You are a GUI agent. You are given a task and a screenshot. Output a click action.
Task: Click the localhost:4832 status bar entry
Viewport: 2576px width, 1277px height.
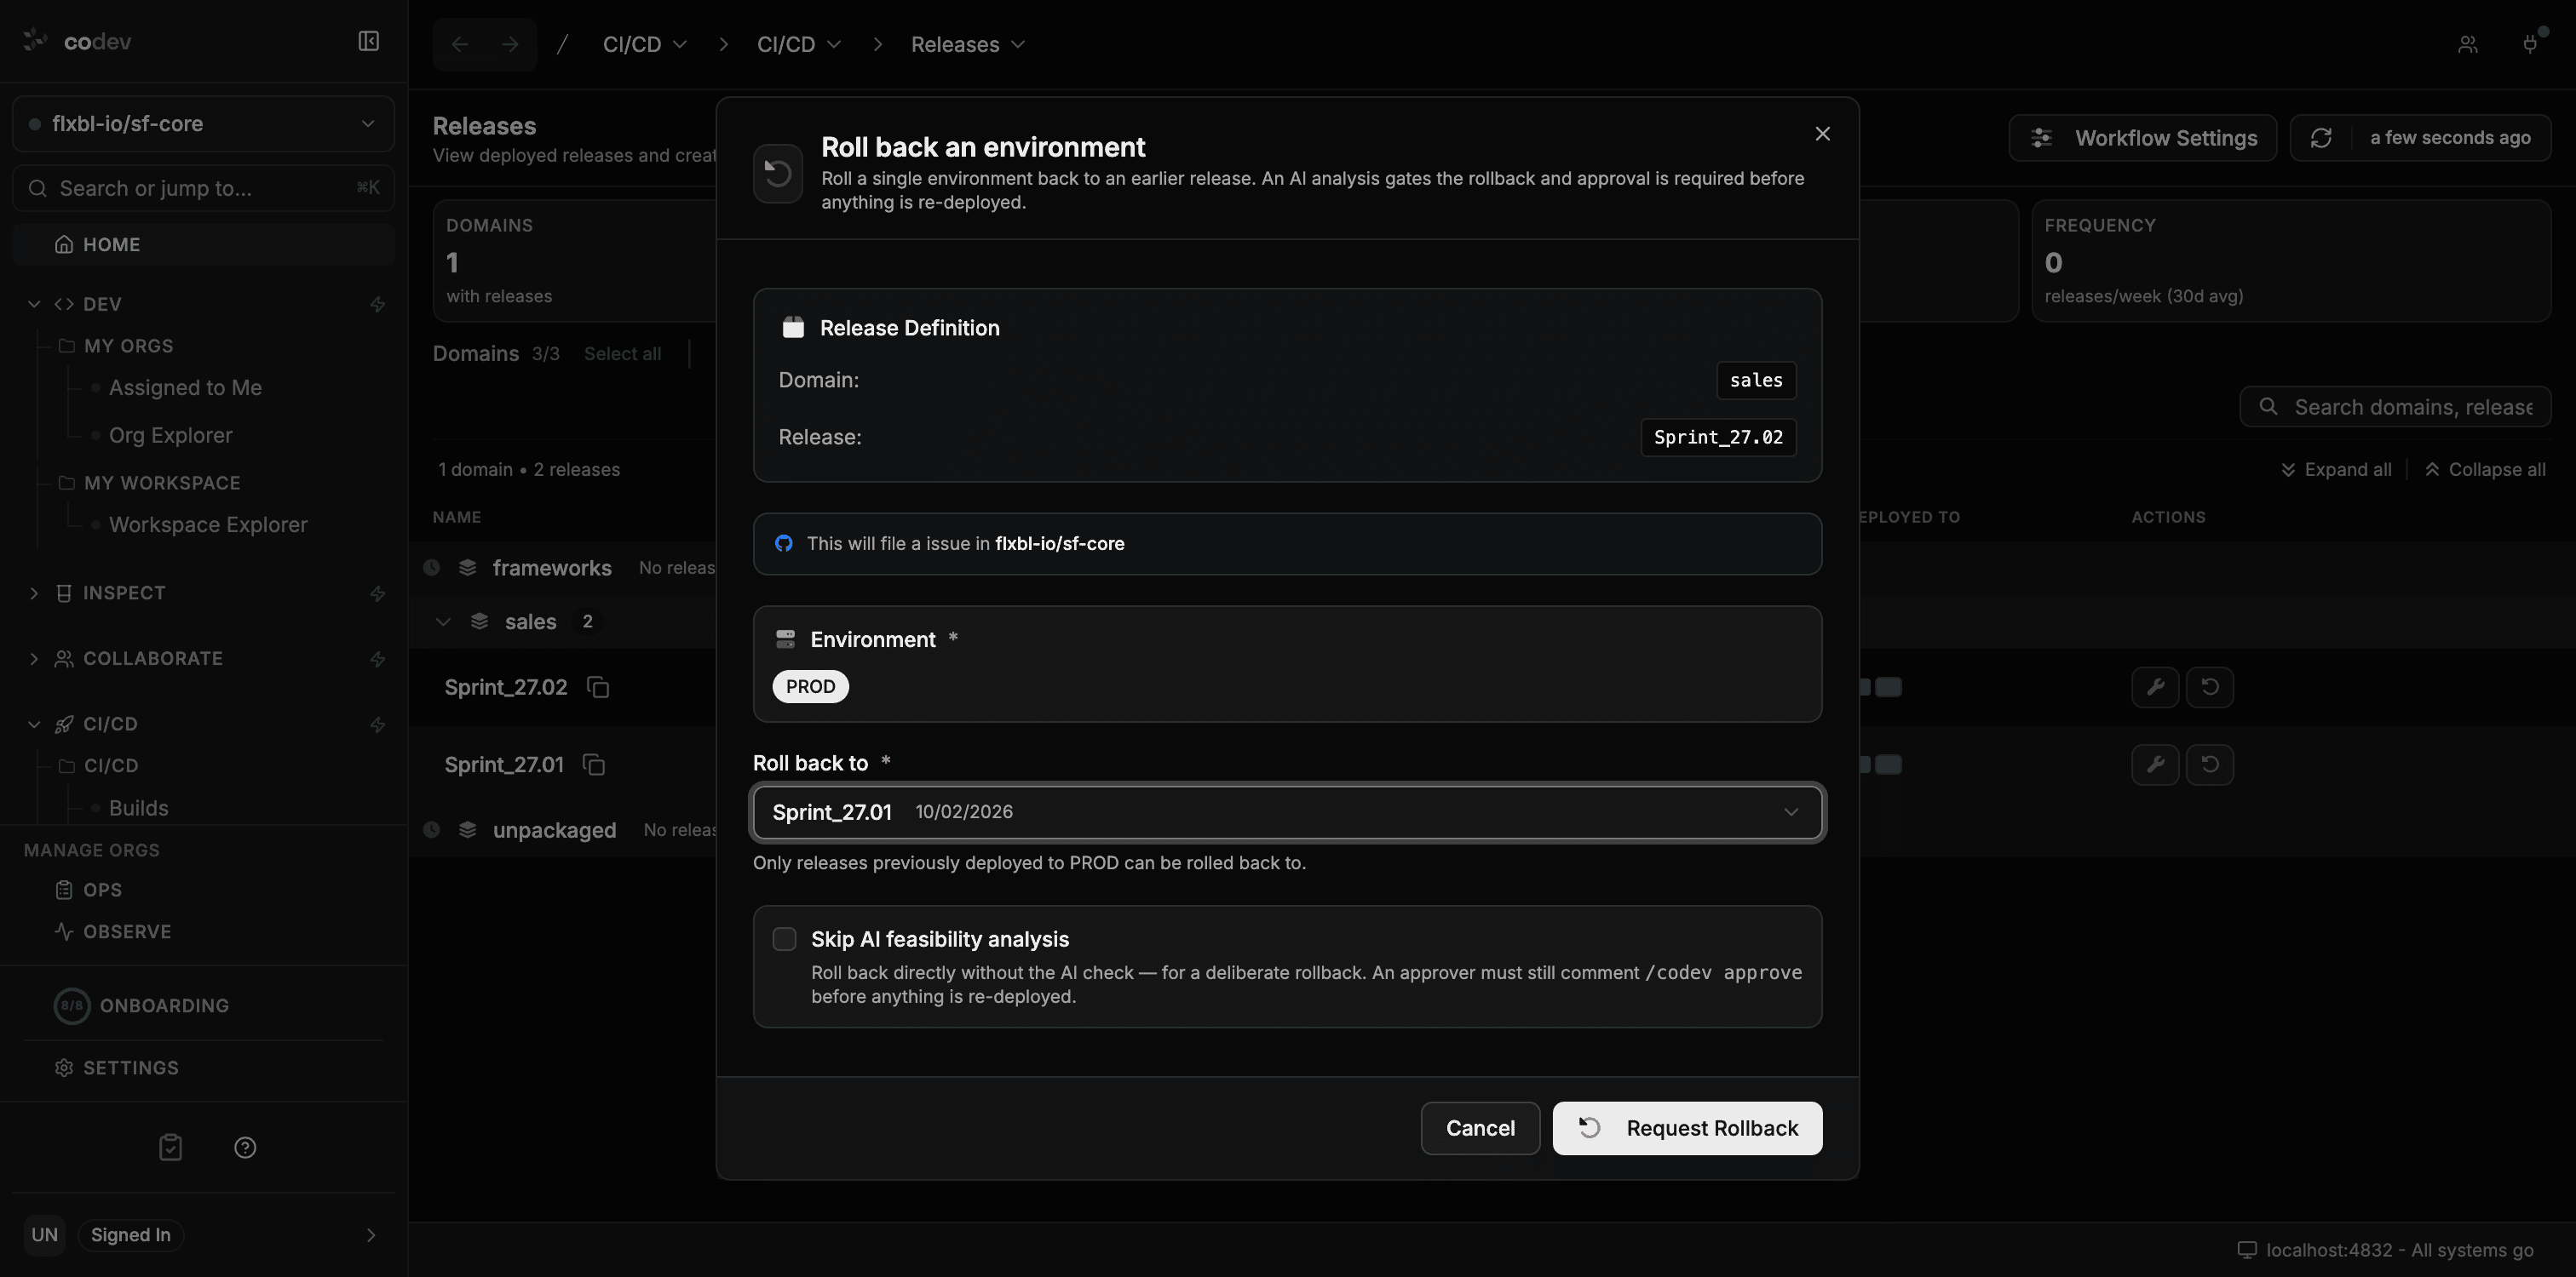pos(2385,1250)
